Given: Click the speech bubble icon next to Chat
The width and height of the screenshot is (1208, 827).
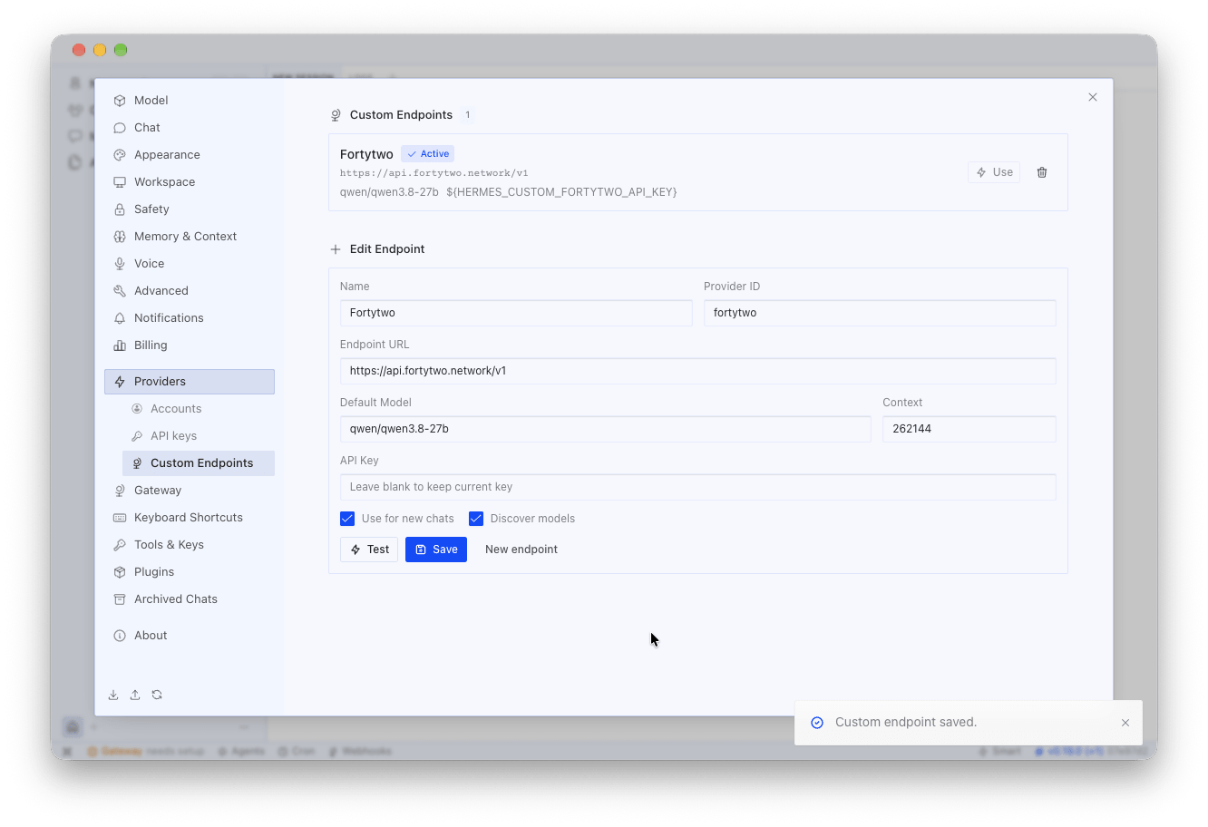Looking at the screenshot, I should (x=120, y=128).
